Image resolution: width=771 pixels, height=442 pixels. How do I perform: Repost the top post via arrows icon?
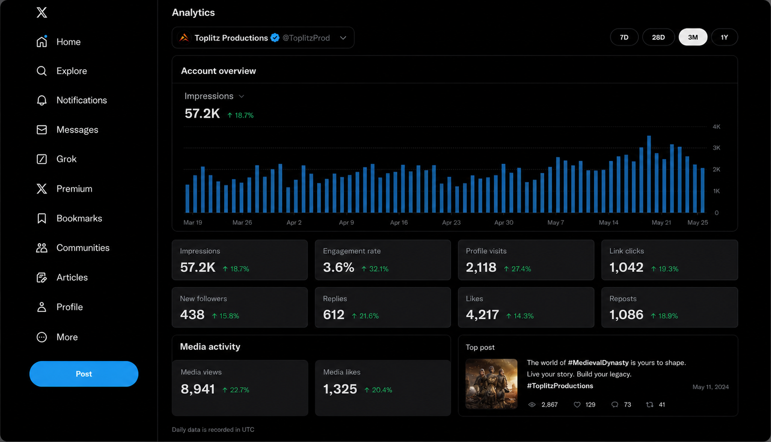[x=650, y=405]
